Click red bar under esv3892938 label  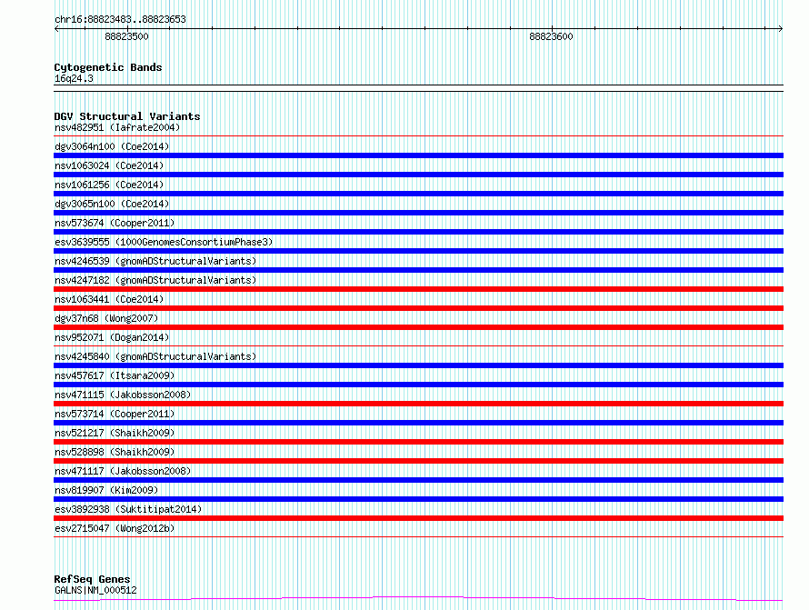(418, 518)
